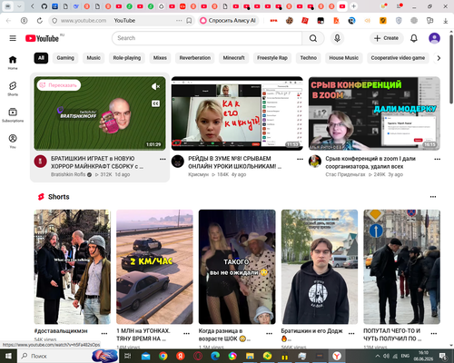This screenshot has height=363, width=454.
Task: Select the Cooperative video game chip
Action: (x=398, y=58)
